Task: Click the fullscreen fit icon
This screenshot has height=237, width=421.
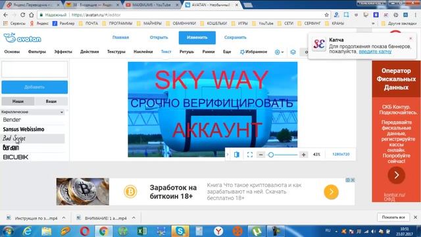Action: [x=250, y=155]
